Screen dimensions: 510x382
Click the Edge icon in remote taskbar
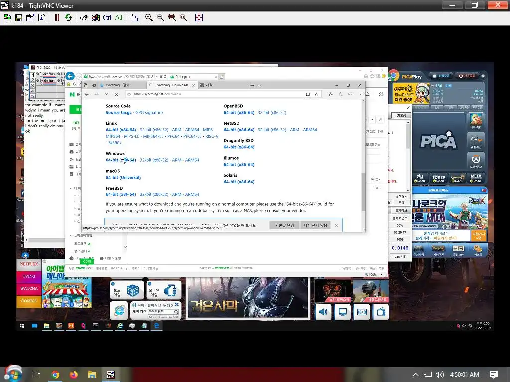click(156, 326)
